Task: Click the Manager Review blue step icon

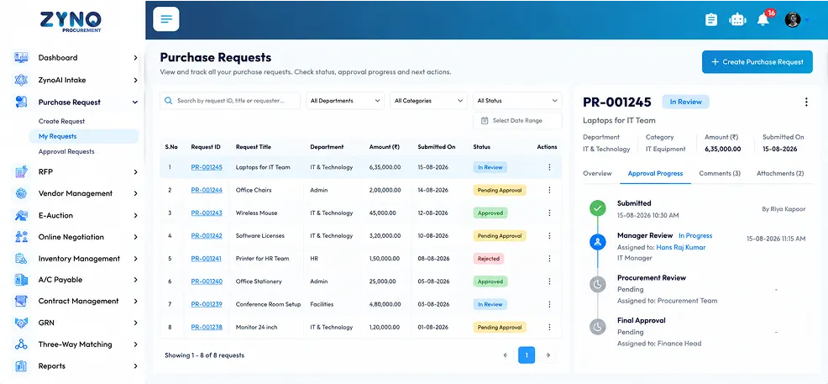Action: 598,243
